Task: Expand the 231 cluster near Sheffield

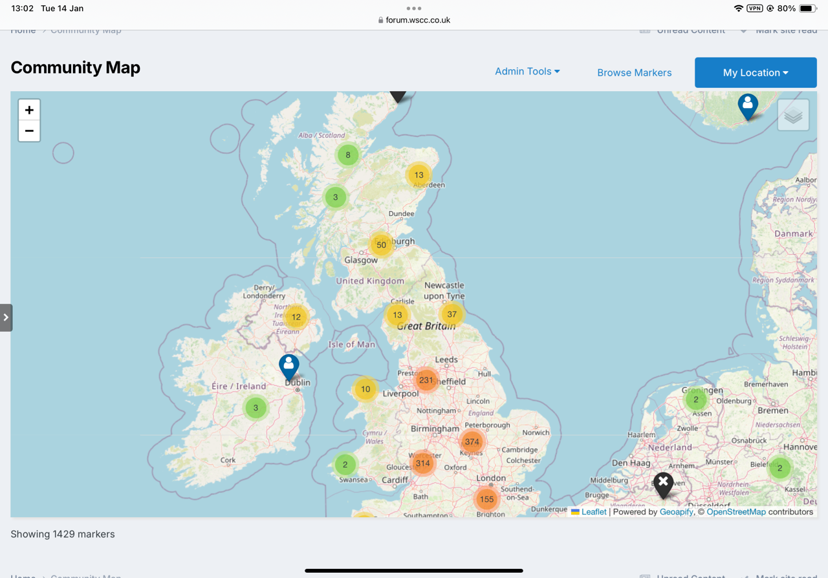Action: click(x=426, y=380)
